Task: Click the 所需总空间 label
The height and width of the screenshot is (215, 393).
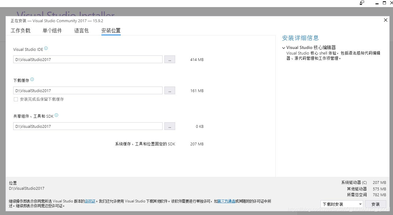Action: tap(357, 195)
